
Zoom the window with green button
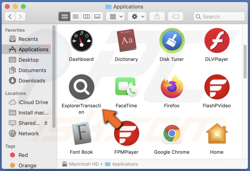(23, 7)
